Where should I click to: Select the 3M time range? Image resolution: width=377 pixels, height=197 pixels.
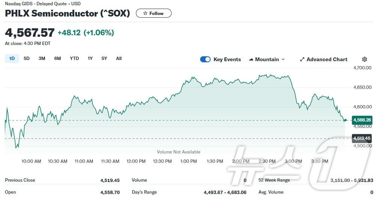click(x=42, y=59)
